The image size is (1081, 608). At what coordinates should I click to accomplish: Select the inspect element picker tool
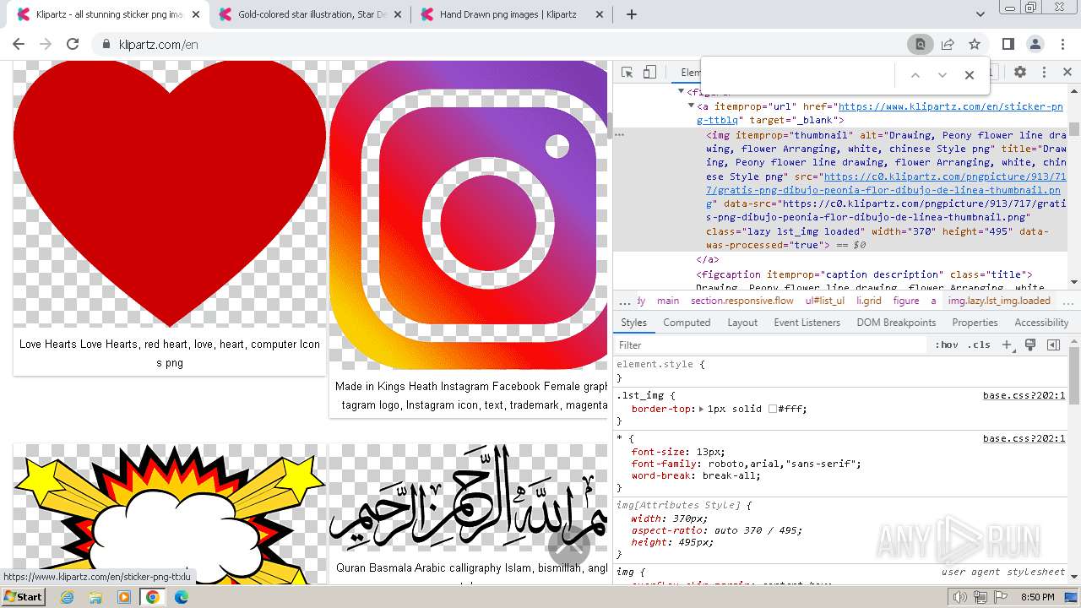(x=627, y=73)
